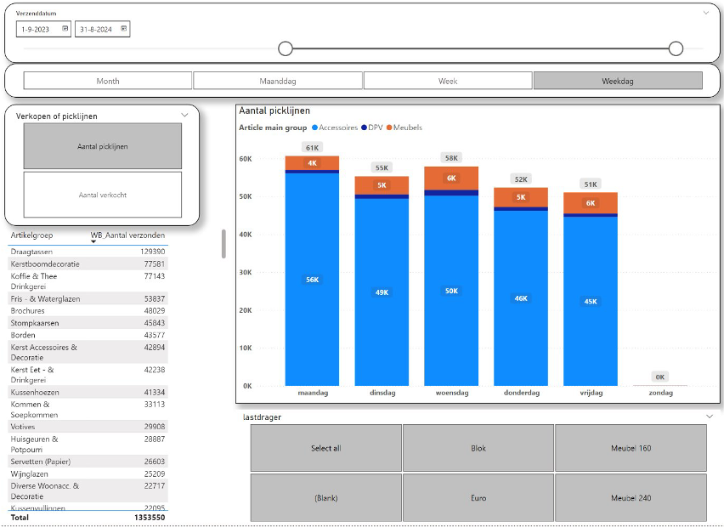Expand the Verkopen of picklijnen dropdown chevron
Screen dimensions: 724x527
pyautogui.click(x=185, y=115)
